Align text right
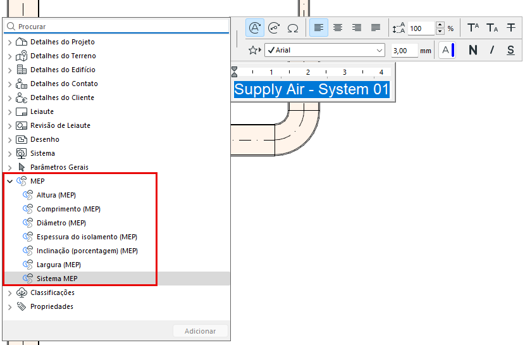The image size is (525, 345). tap(357, 27)
